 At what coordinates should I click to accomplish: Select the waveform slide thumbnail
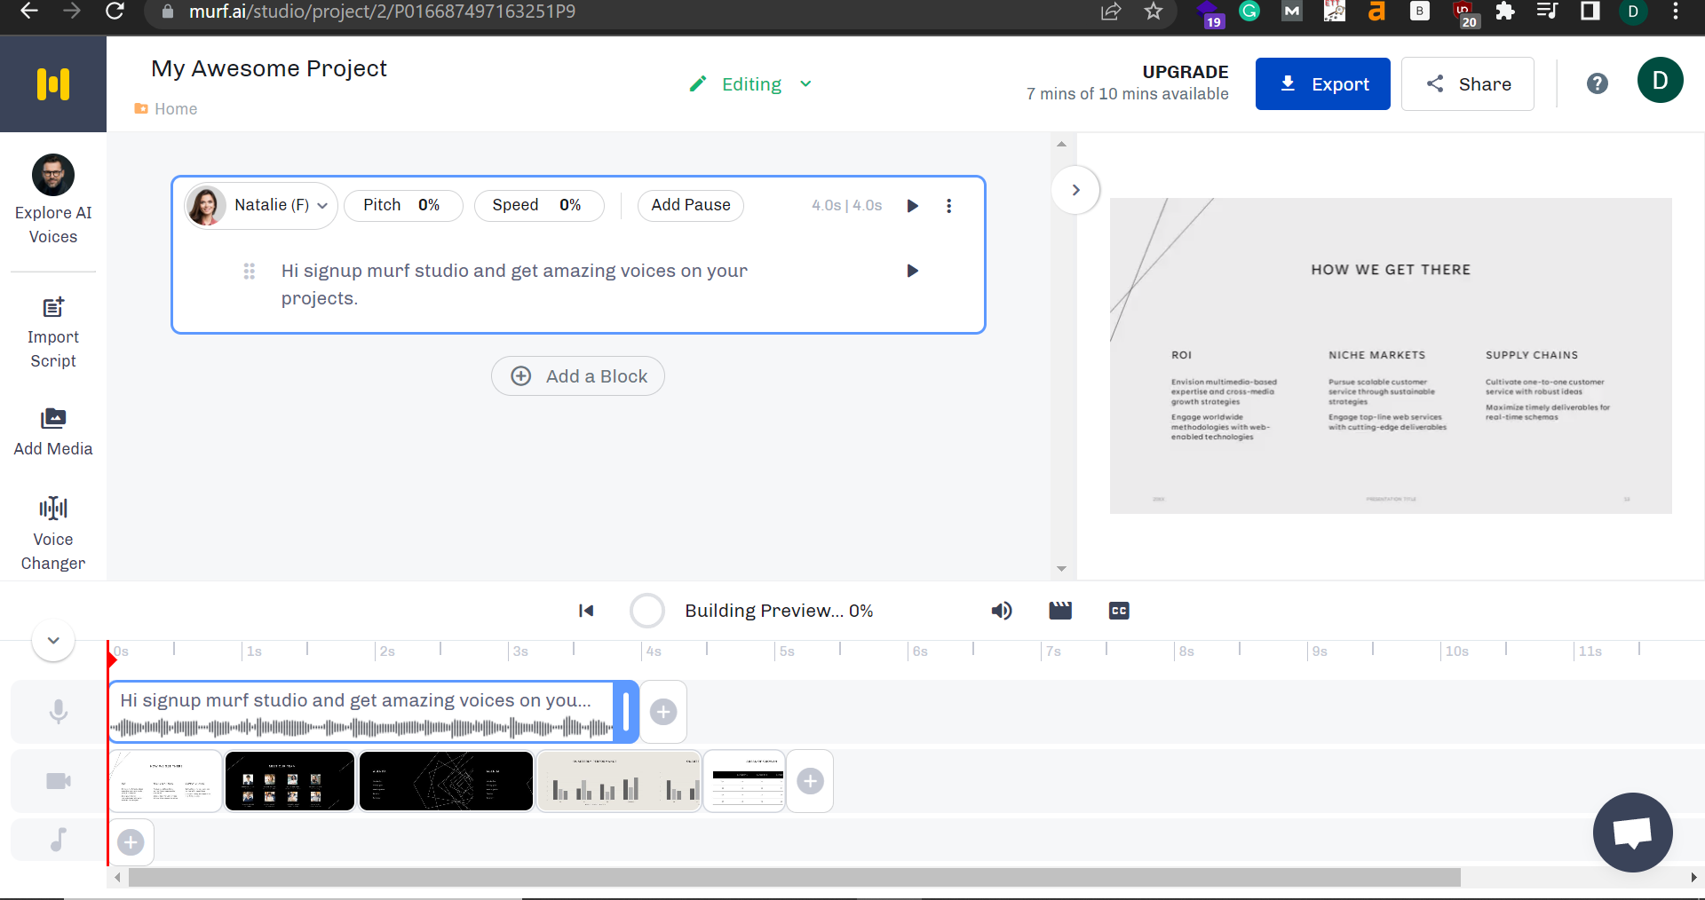(x=618, y=781)
